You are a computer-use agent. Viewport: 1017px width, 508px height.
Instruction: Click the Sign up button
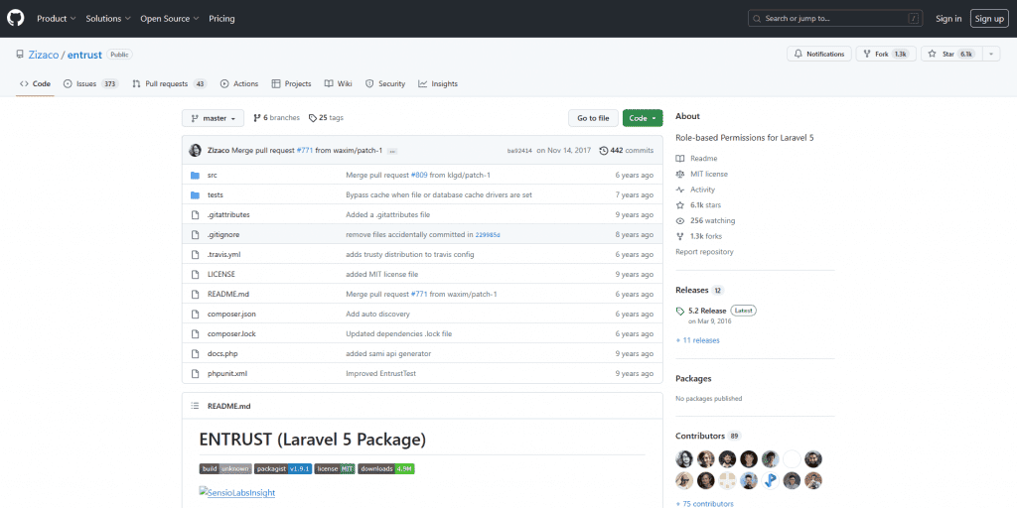989,19
